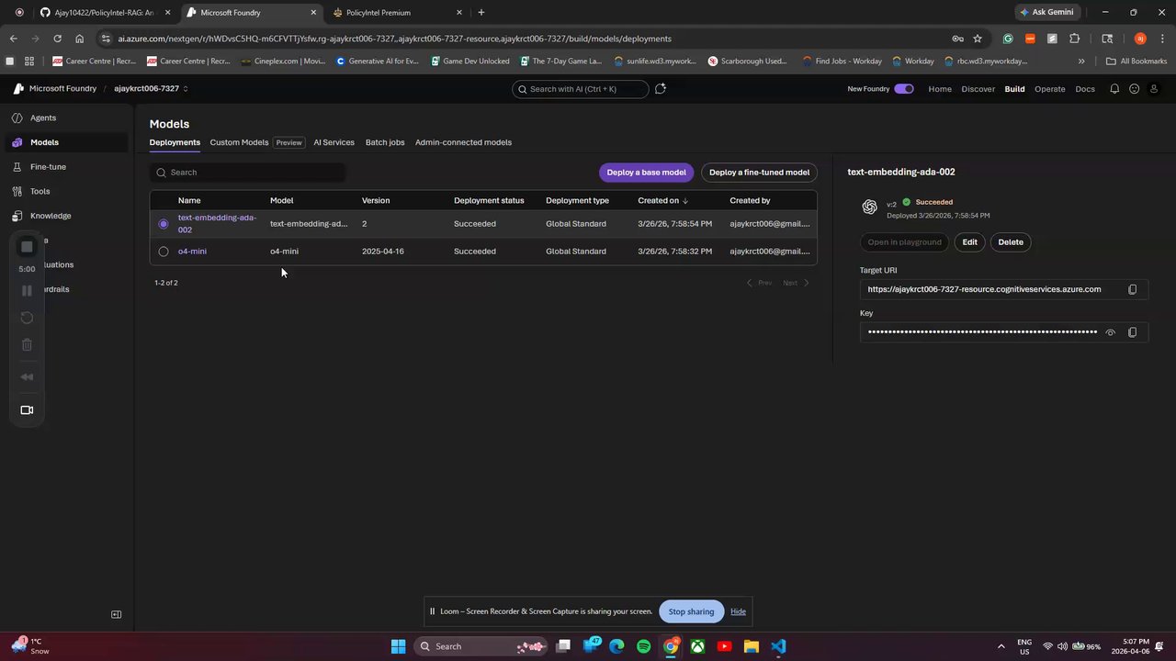
Task: Reveal the Key with the eye icon
Action: point(1110,332)
